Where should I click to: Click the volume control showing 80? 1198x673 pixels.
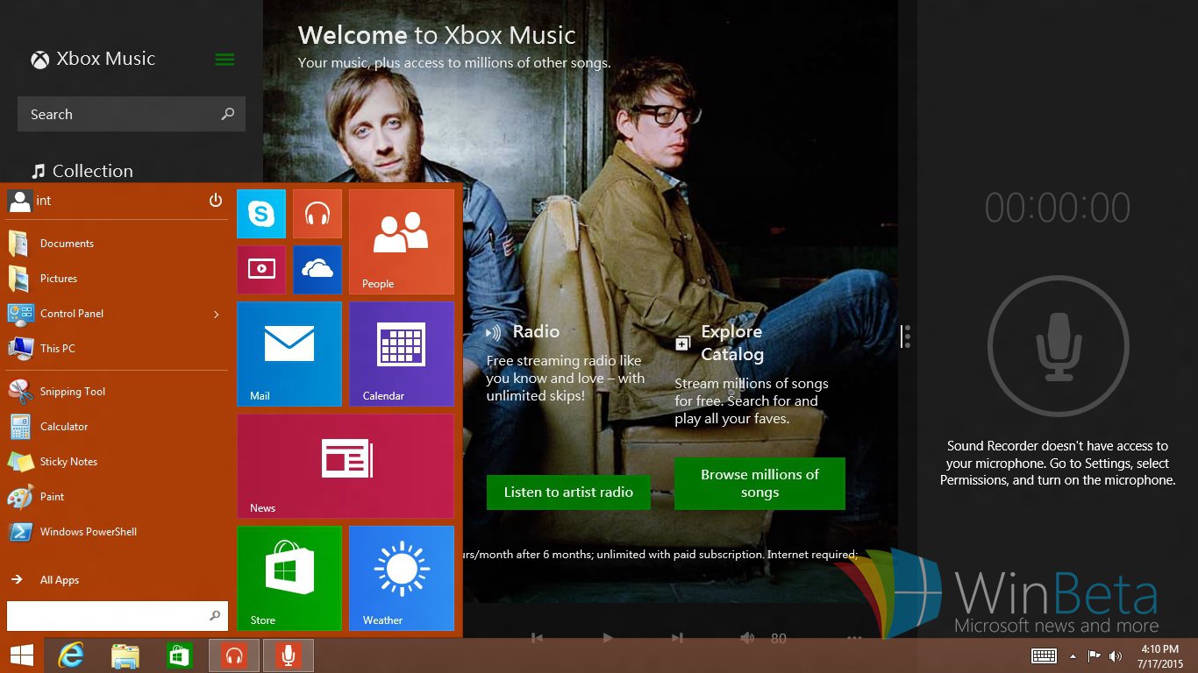[x=748, y=638]
